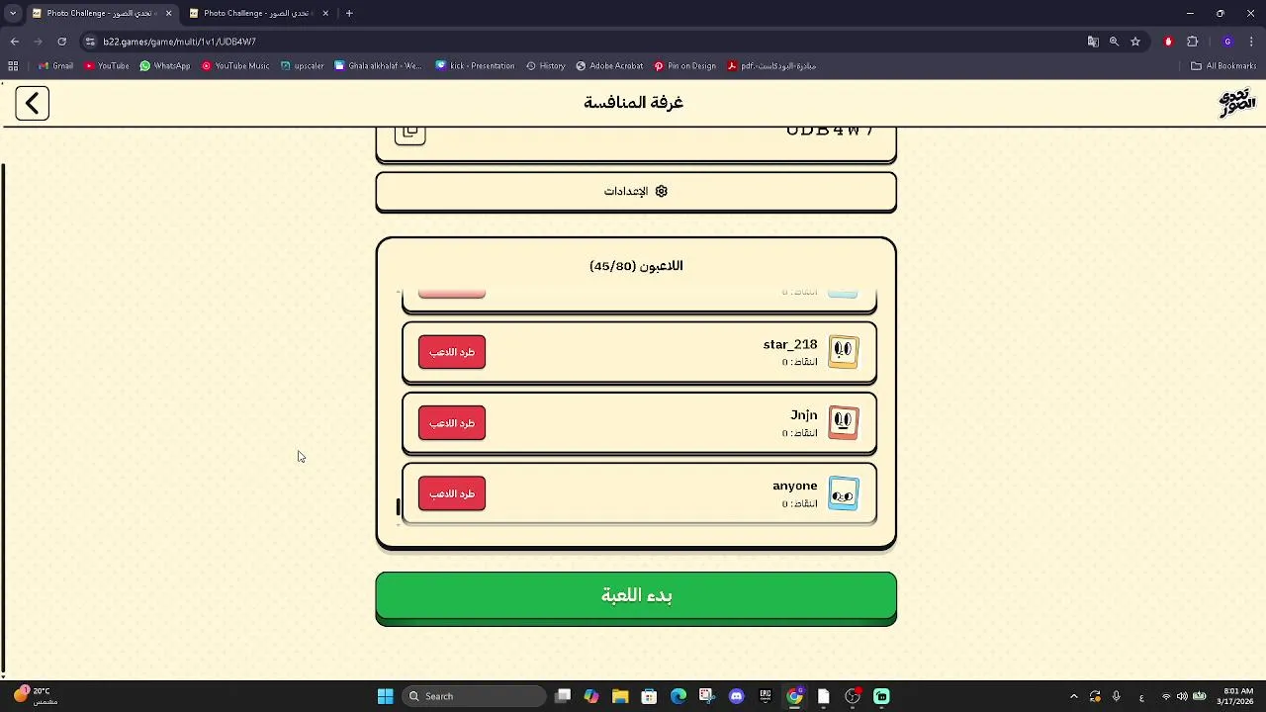Open Chrome's three-dot menu
Image resolution: width=1266 pixels, height=712 pixels.
(x=1251, y=42)
